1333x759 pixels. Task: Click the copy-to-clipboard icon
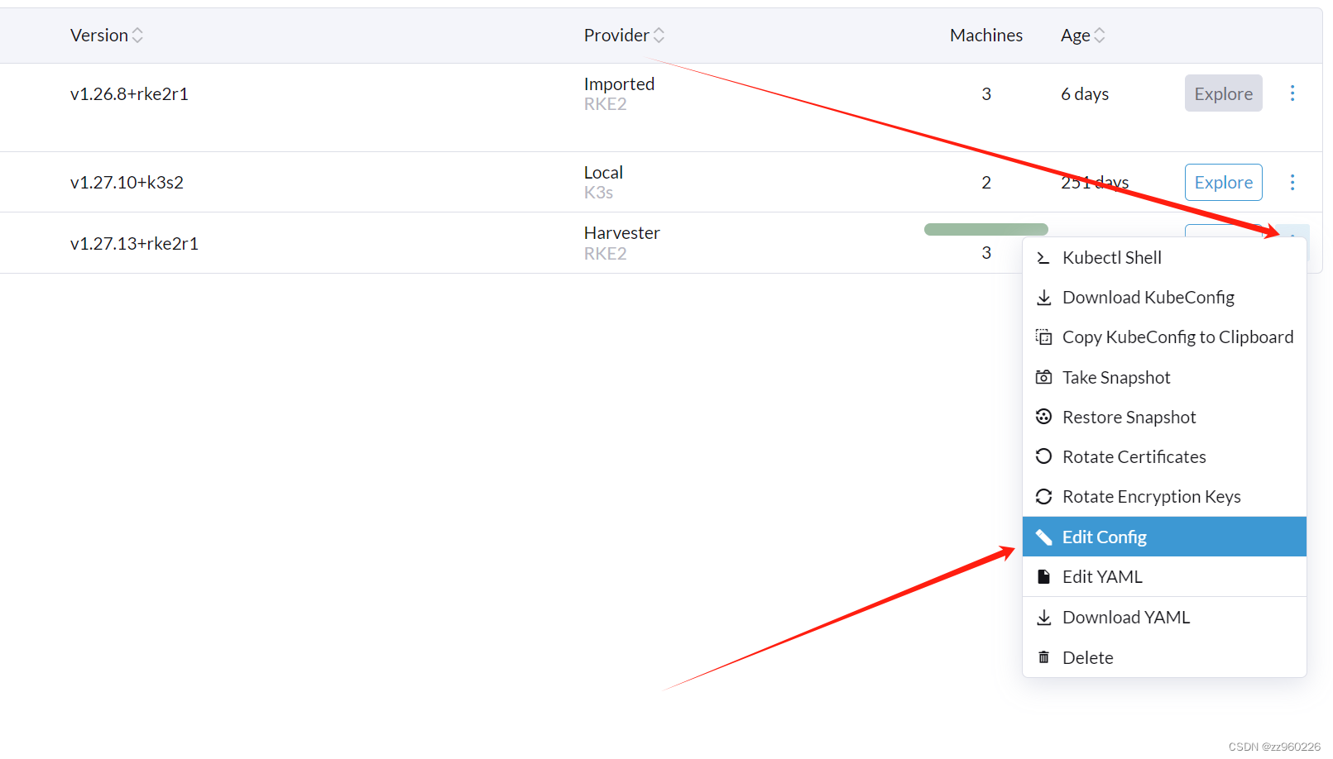(x=1043, y=337)
